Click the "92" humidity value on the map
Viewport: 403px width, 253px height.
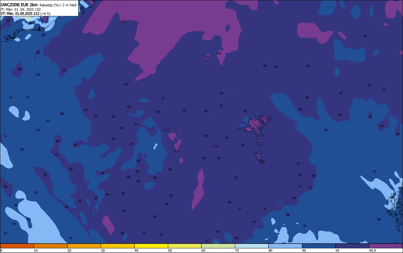point(28,220)
